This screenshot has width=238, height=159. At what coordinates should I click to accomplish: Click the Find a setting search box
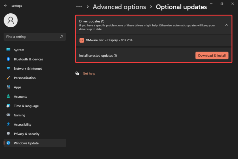click(x=32, y=37)
